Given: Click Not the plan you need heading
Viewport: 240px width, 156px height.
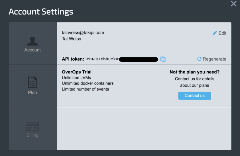Looking at the screenshot, I should pos(195,72).
